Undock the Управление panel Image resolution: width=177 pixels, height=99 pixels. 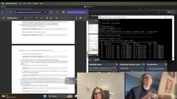pyautogui.click(x=166, y=64)
